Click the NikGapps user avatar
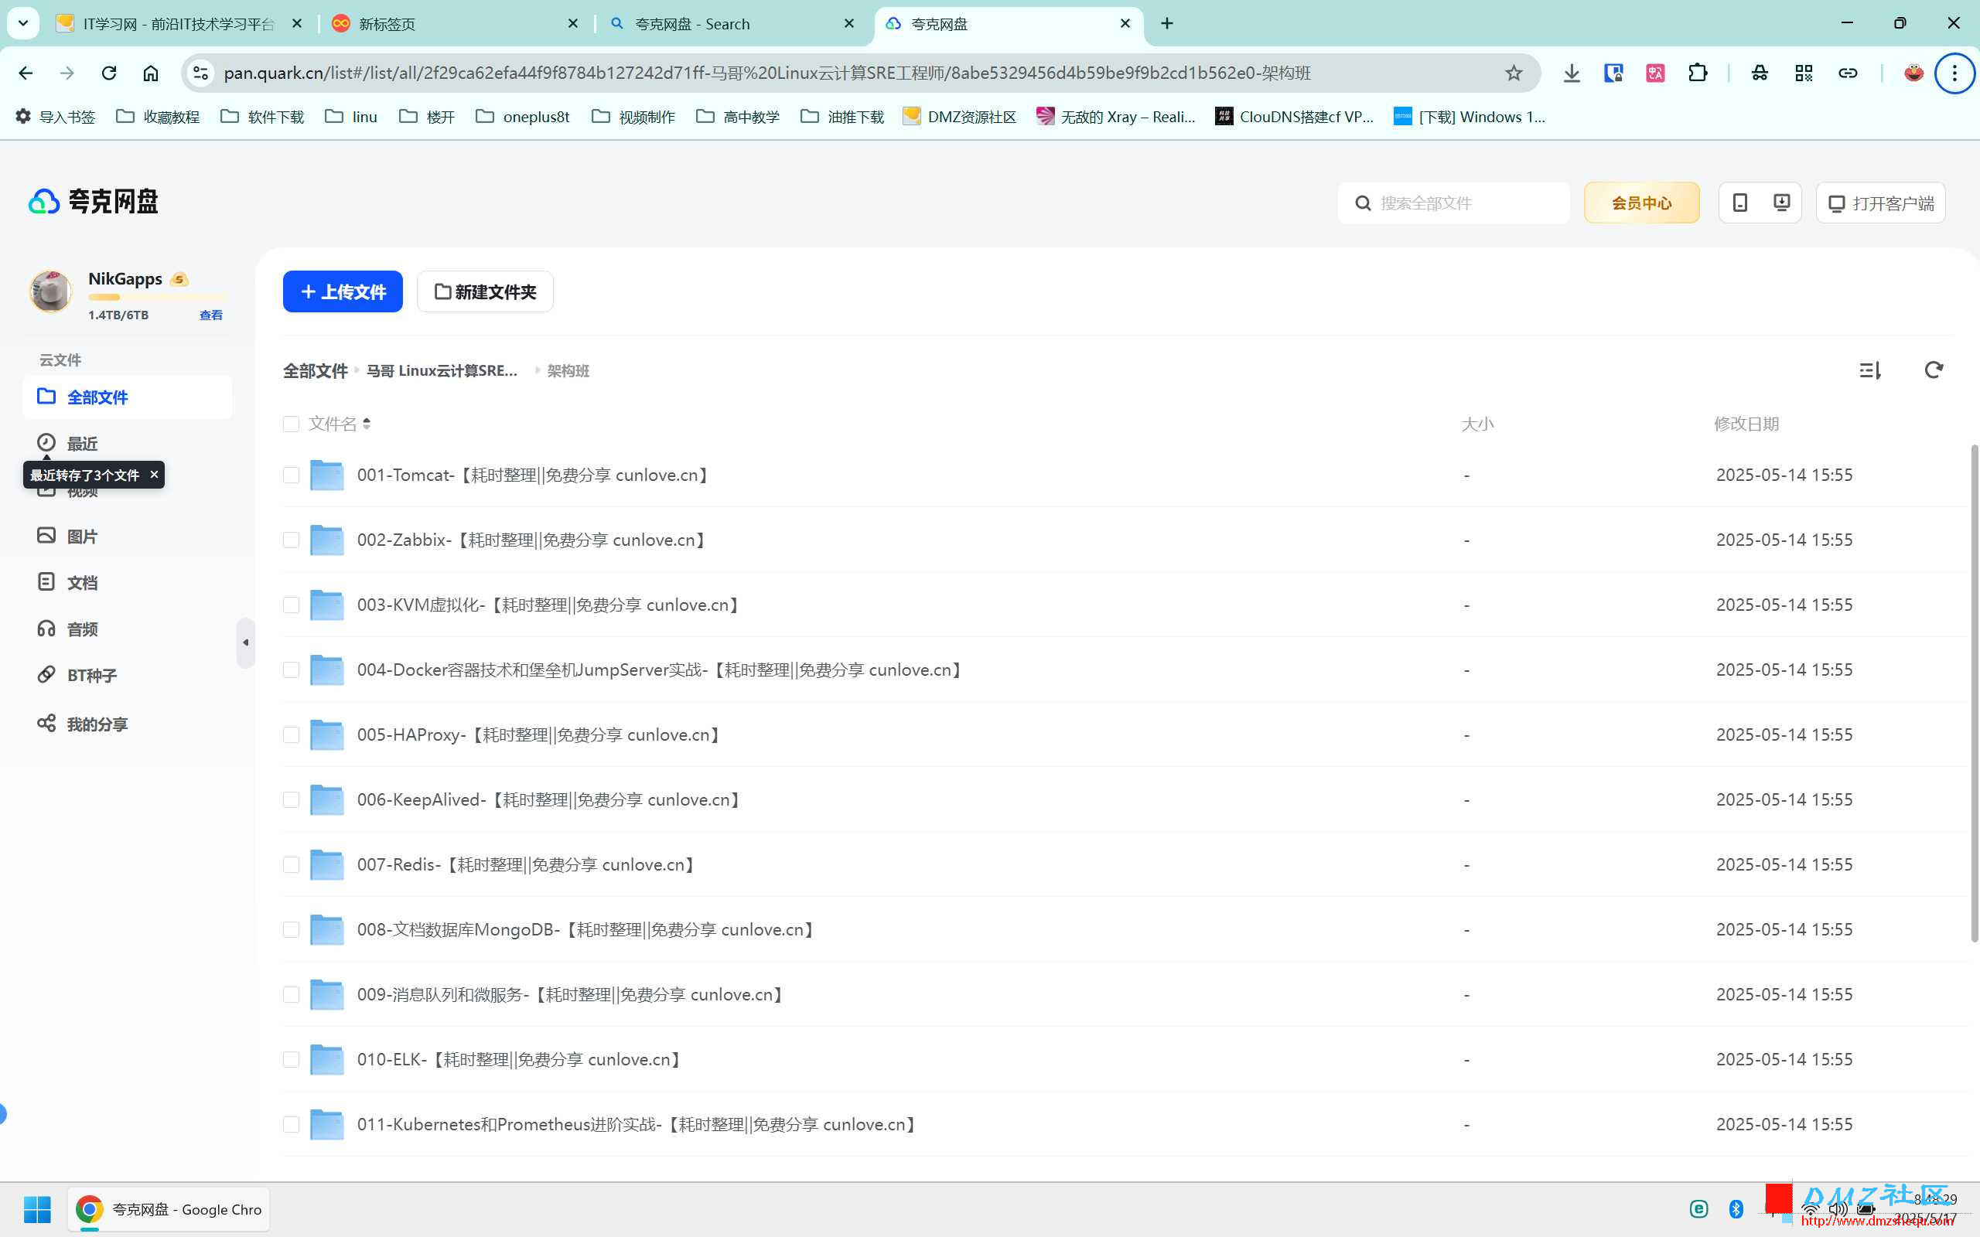The width and height of the screenshot is (1980, 1237). [51, 291]
